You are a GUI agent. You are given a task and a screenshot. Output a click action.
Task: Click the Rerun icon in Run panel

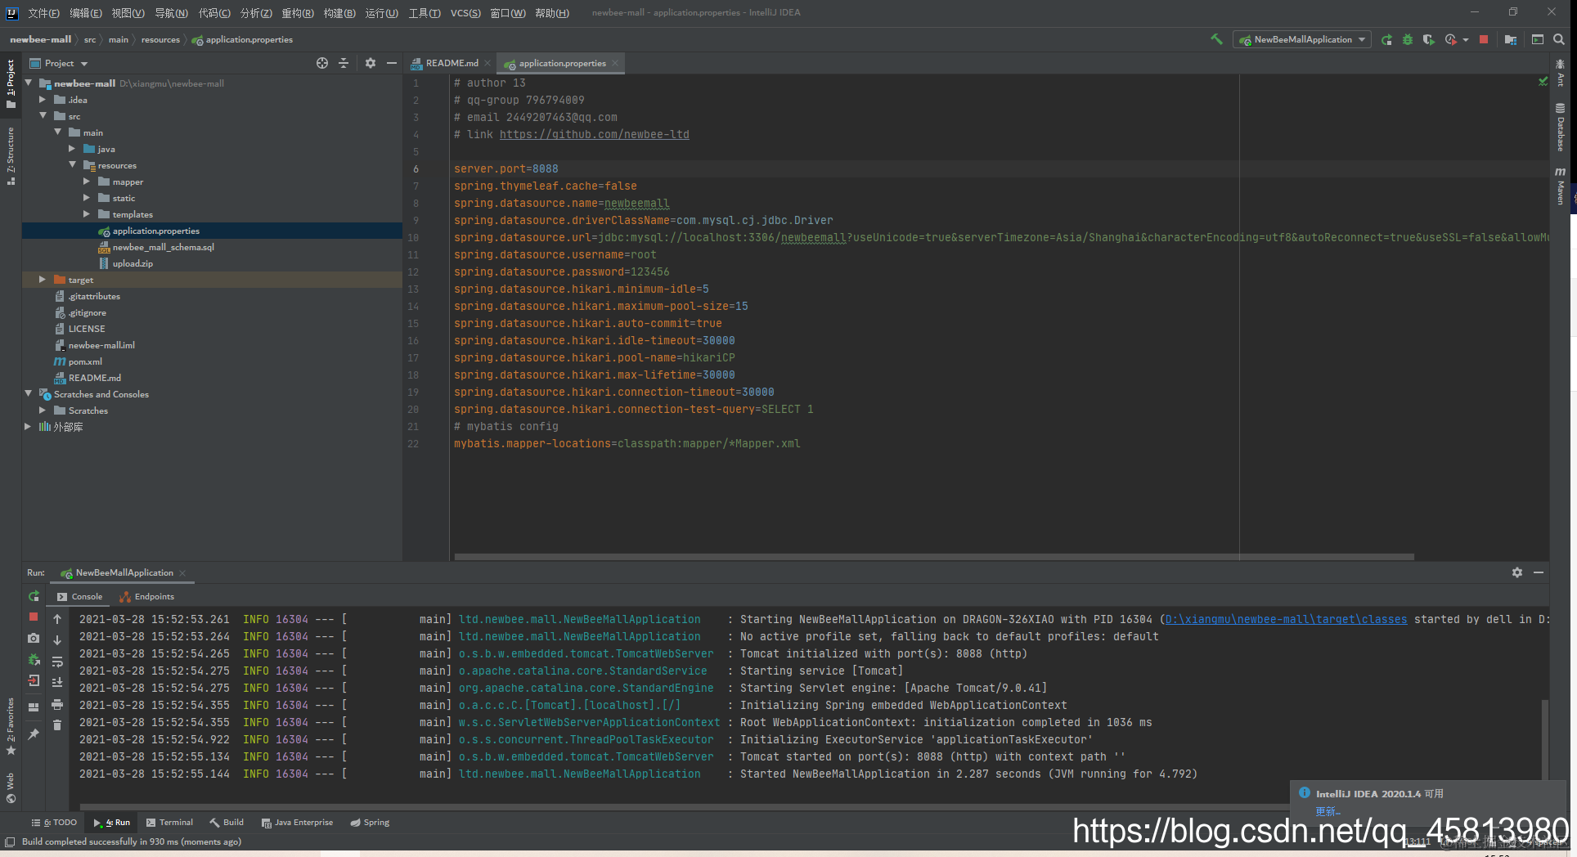34,596
